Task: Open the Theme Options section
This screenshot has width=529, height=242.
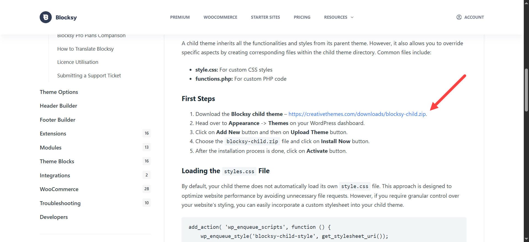Action: click(59, 92)
